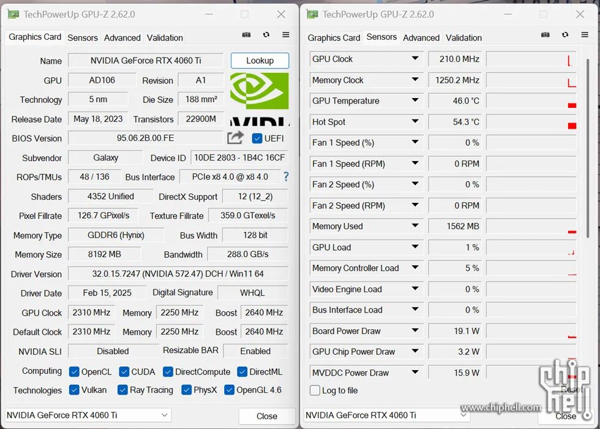Toggle the UEFI checkbox
This screenshot has width=600, height=429.
(257, 139)
